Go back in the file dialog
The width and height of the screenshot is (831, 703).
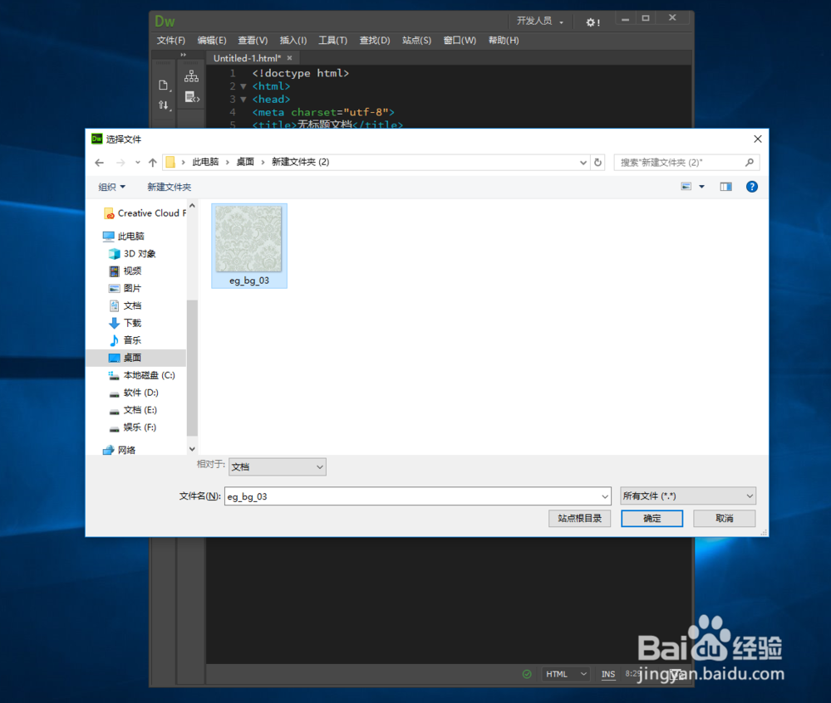tap(99, 163)
